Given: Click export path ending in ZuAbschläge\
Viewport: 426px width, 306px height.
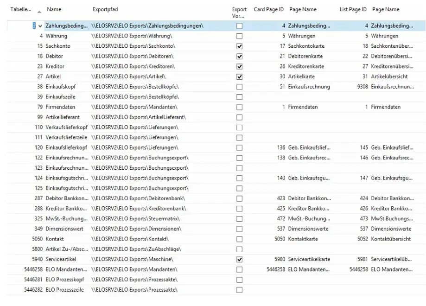Looking at the screenshot, I should [x=136, y=249].
